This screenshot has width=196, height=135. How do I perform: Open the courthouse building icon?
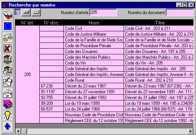pyautogui.click(x=8, y=59)
